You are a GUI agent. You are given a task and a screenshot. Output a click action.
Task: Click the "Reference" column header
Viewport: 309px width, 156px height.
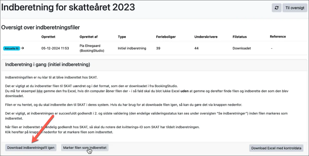click(278, 37)
